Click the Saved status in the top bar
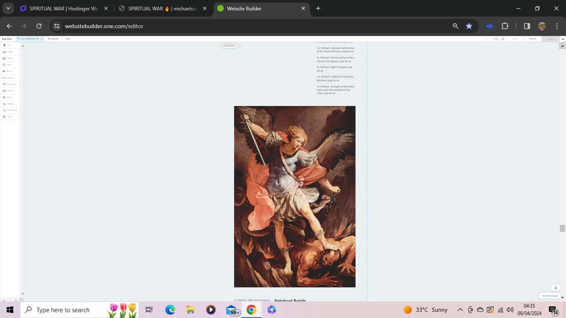Image resolution: width=566 pixels, height=318 pixels. 515,39
